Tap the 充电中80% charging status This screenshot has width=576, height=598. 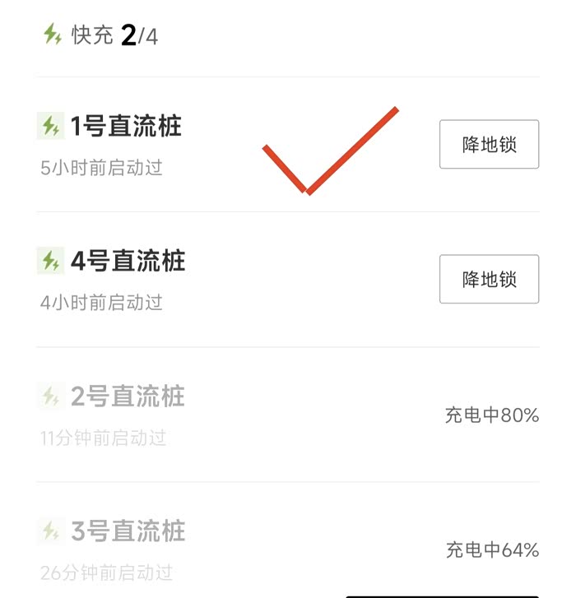(x=492, y=415)
